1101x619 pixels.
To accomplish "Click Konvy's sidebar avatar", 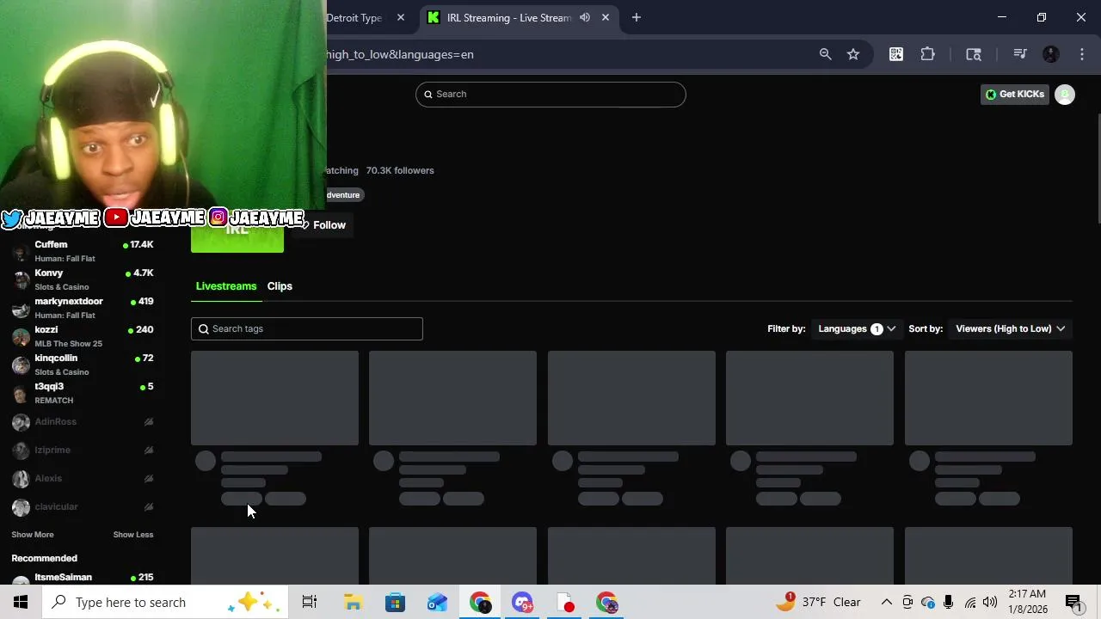I will pos(21,279).
